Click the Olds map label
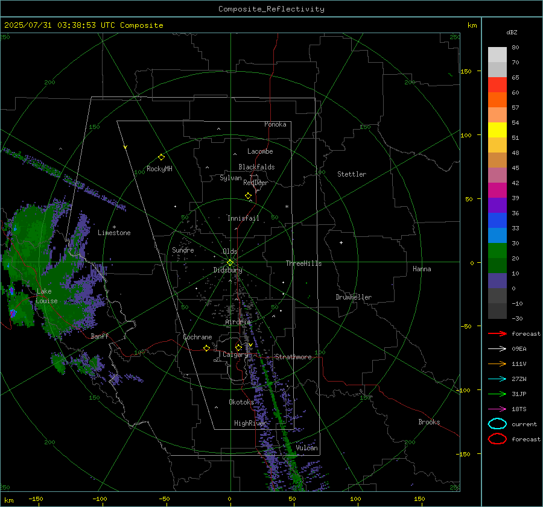This screenshot has width=543, height=507. coord(230,251)
